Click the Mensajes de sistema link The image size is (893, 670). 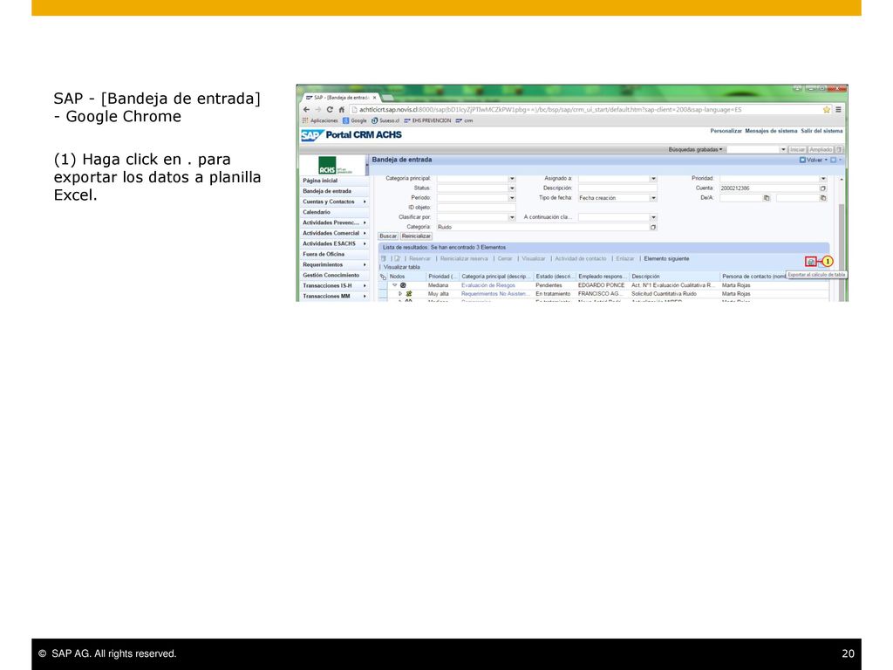[771, 131]
